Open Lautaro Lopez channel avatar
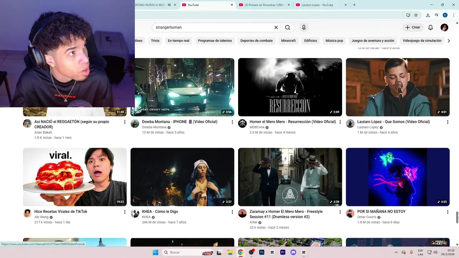 point(350,124)
